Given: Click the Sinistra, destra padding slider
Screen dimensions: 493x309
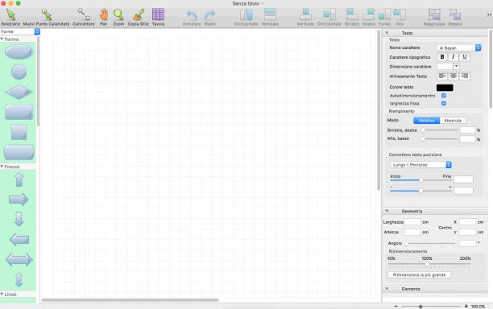Looking at the screenshot, I should [x=440, y=130].
